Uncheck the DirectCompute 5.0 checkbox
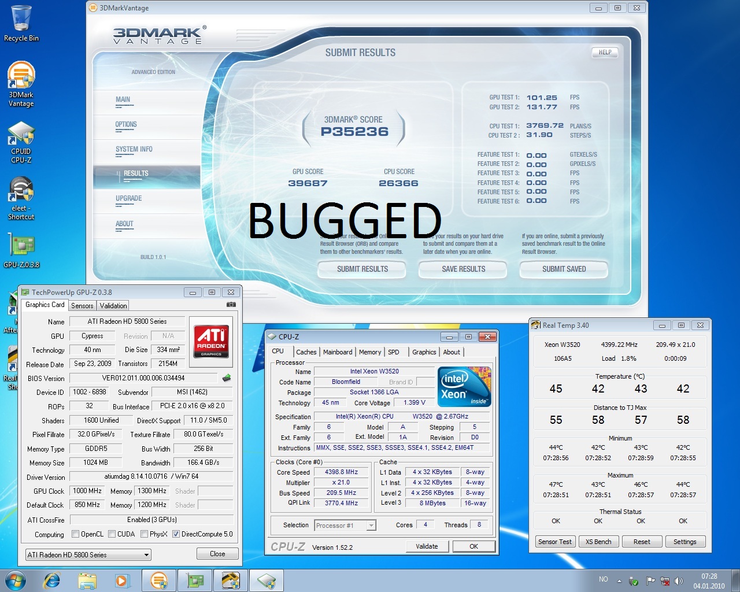This screenshot has width=740, height=592. tap(176, 534)
